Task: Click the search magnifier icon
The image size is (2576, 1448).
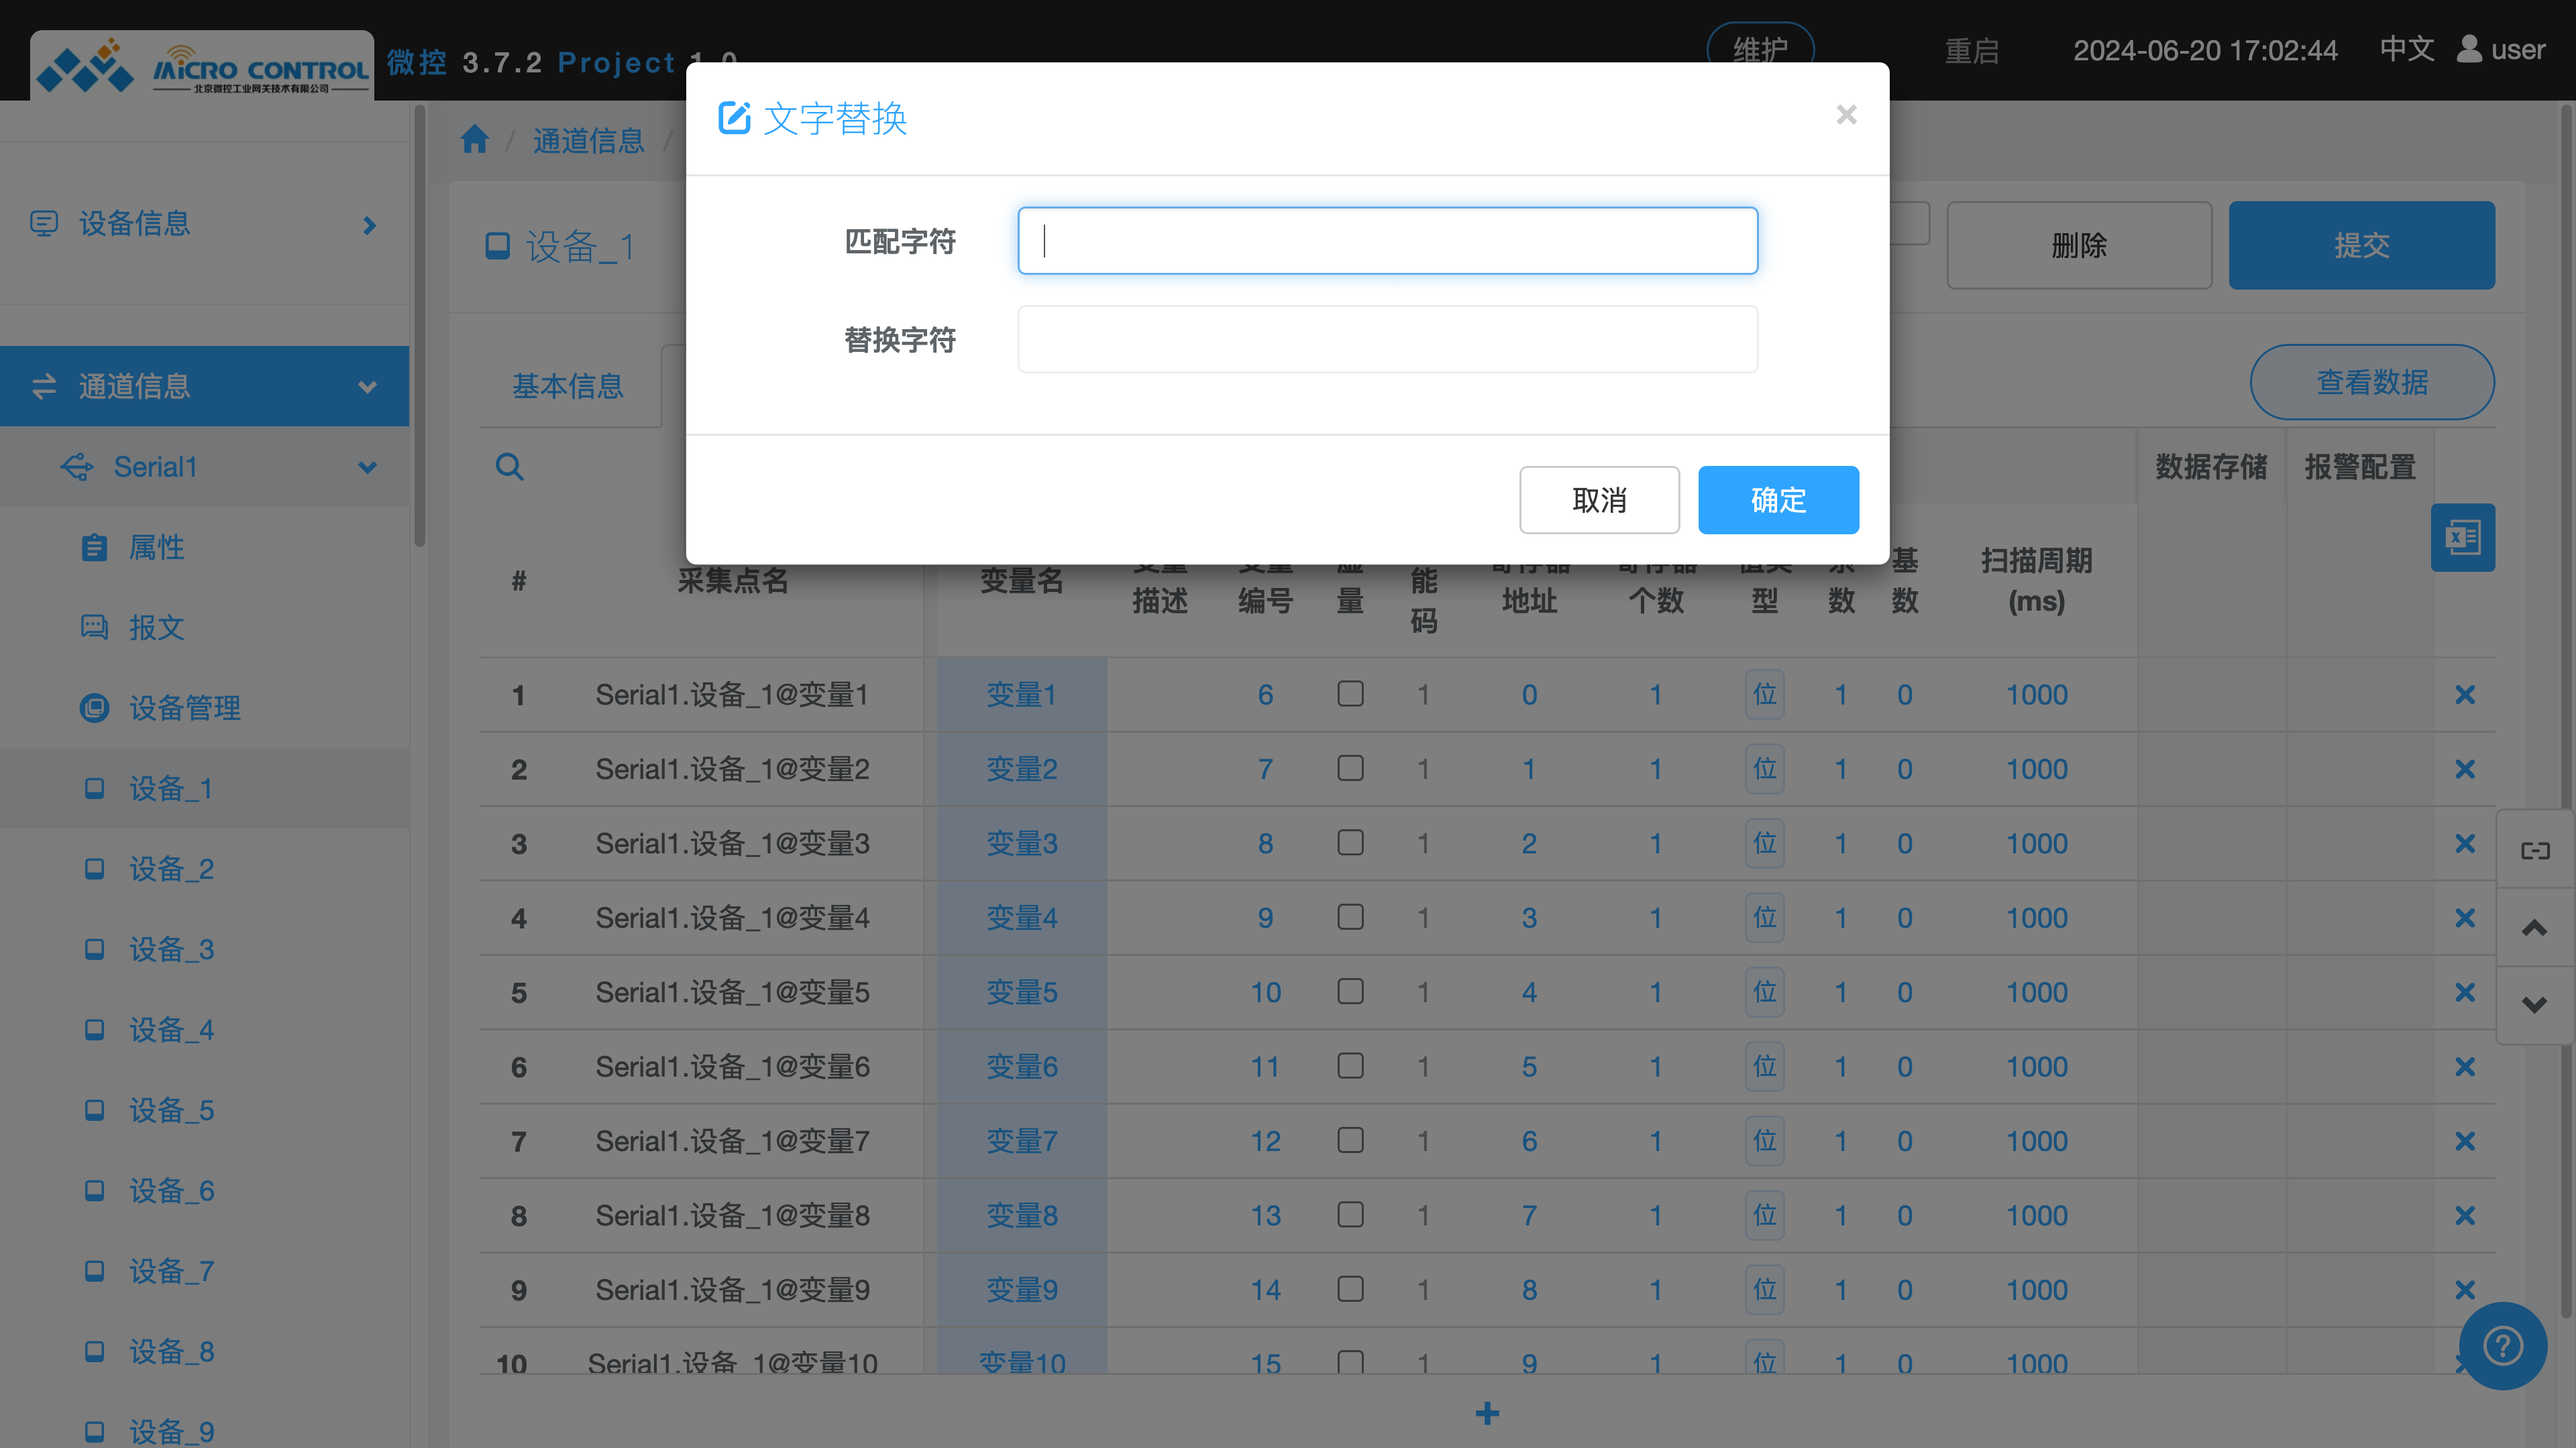Action: tap(509, 467)
